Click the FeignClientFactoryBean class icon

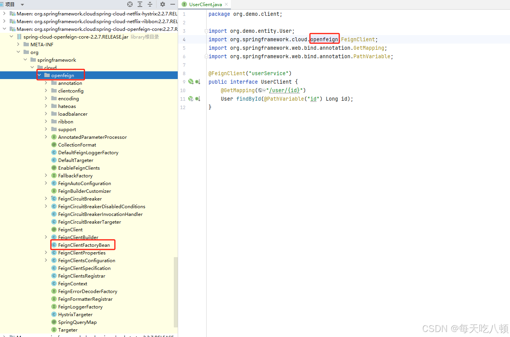coord(54,245)
